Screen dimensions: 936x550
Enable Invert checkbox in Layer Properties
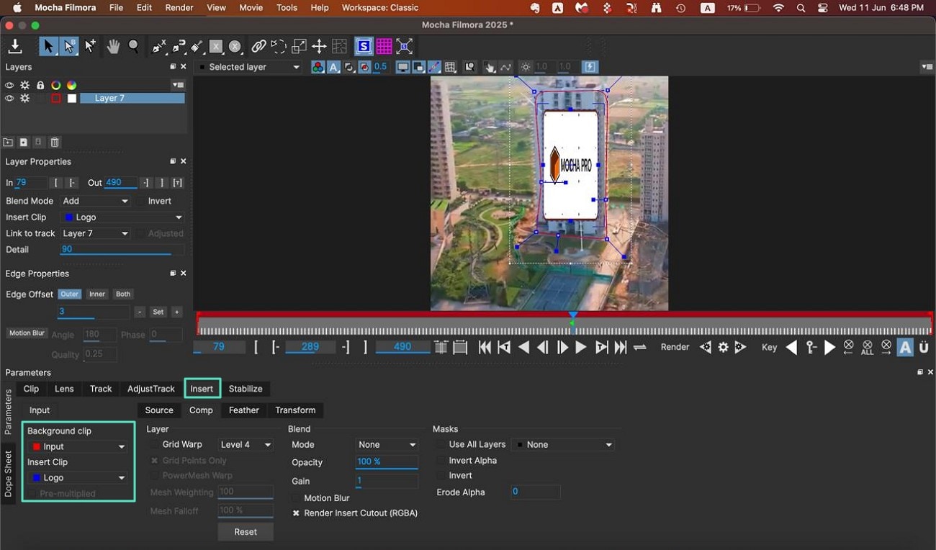[141, 202]
